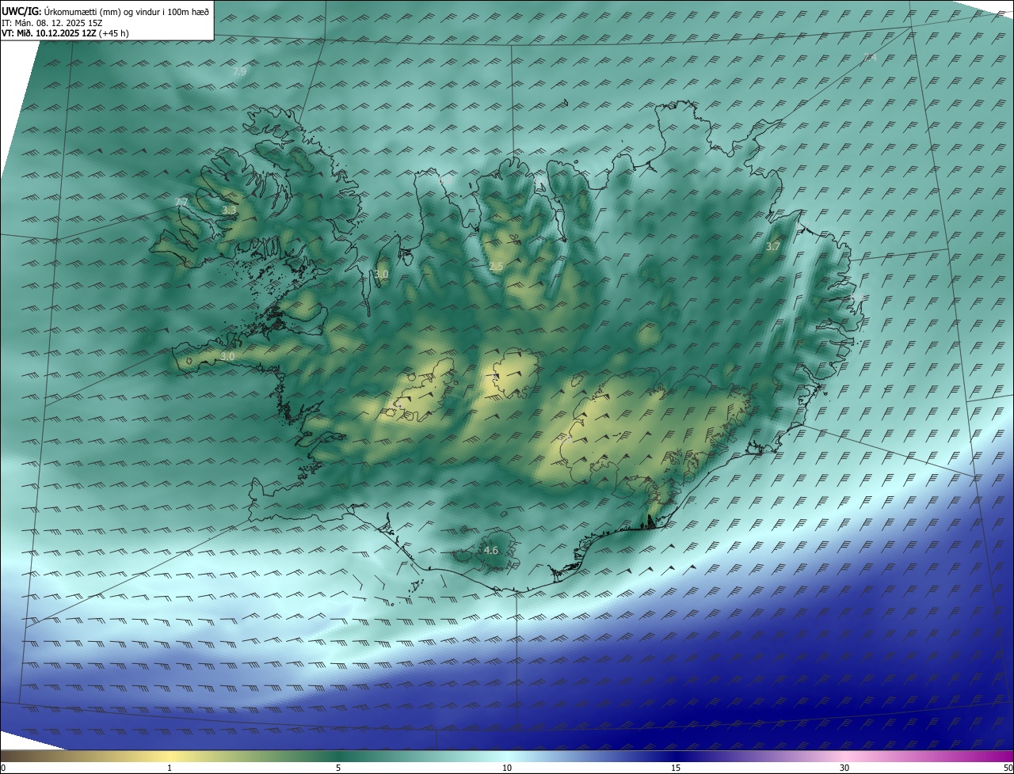This screenshot has height=774, width=1014.
Task: Pick the dark blue colorbar section near 15
Action: pyautogui.click(x=676, y=756)
